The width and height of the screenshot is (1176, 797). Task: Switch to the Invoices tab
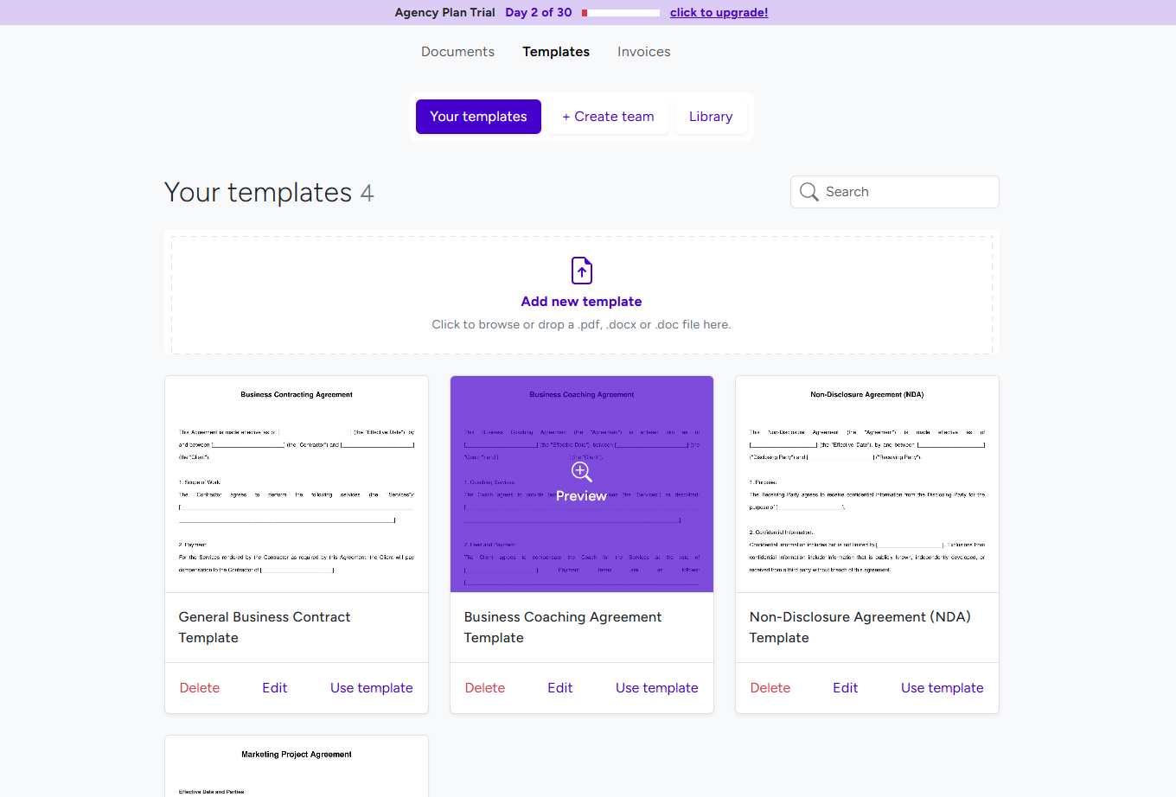pyautogui.click(x=643, y=52)
